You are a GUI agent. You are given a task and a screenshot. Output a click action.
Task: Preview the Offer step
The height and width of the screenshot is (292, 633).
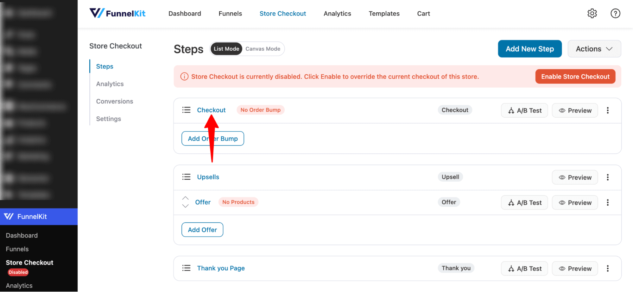click(575, 202)
